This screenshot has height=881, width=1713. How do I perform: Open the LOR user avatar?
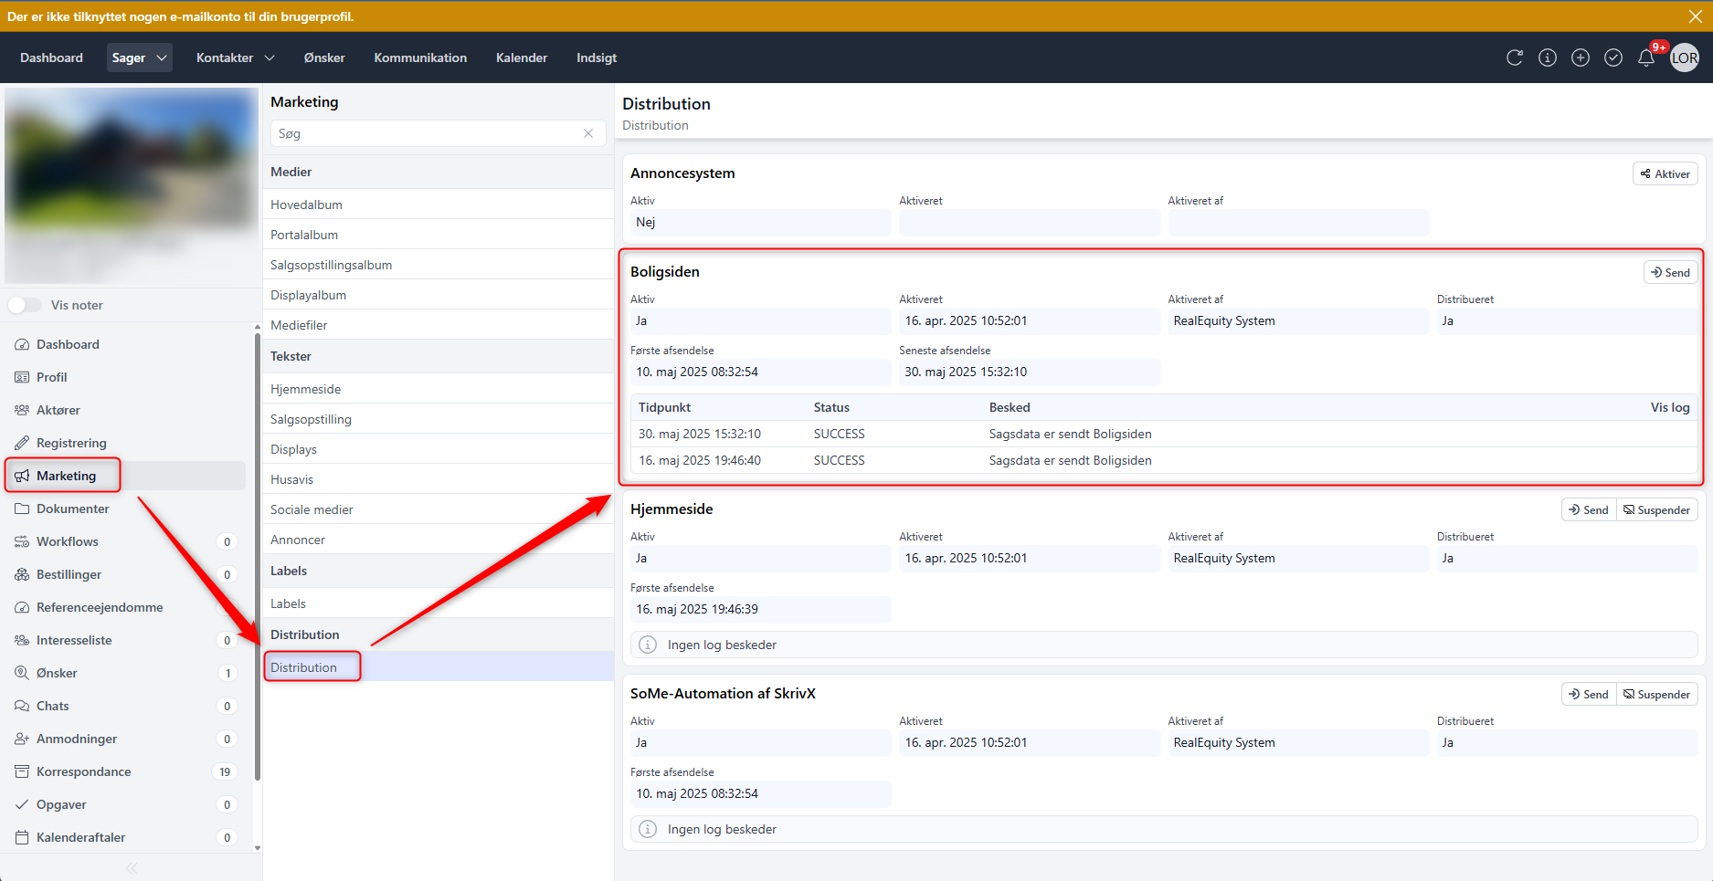(x=1684, y=58)
